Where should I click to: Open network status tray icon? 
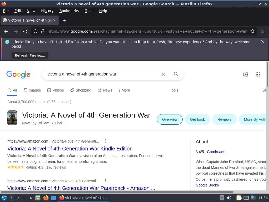pyautogui.click(x=246, y=198)
